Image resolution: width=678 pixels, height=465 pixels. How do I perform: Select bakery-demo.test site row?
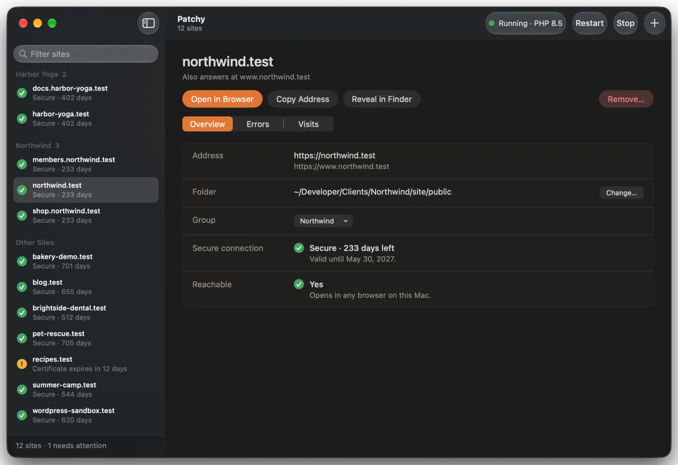coord(86,261)
